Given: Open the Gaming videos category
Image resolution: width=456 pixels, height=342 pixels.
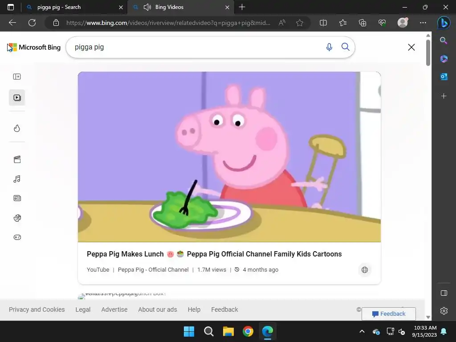Looking at the screenshot, I should (x=17, y=237).
